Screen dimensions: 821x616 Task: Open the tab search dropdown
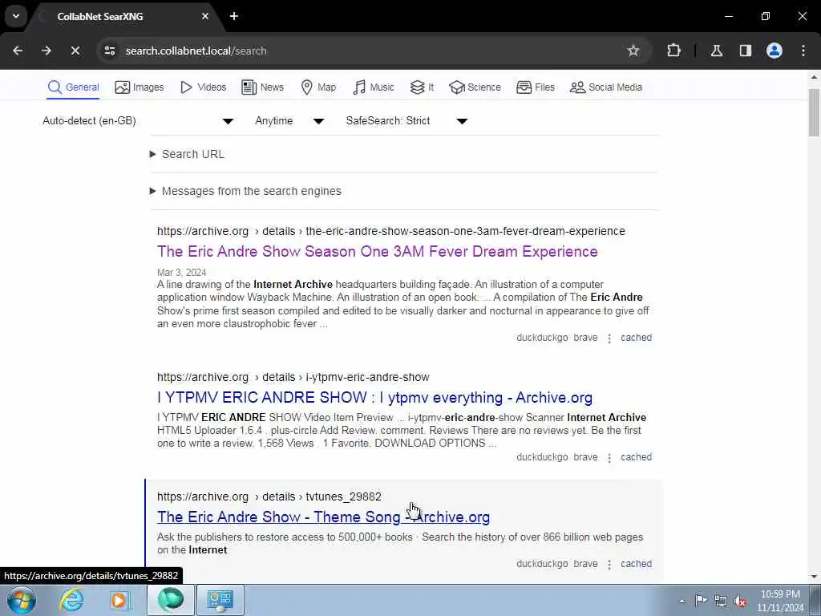click(16, 16)
